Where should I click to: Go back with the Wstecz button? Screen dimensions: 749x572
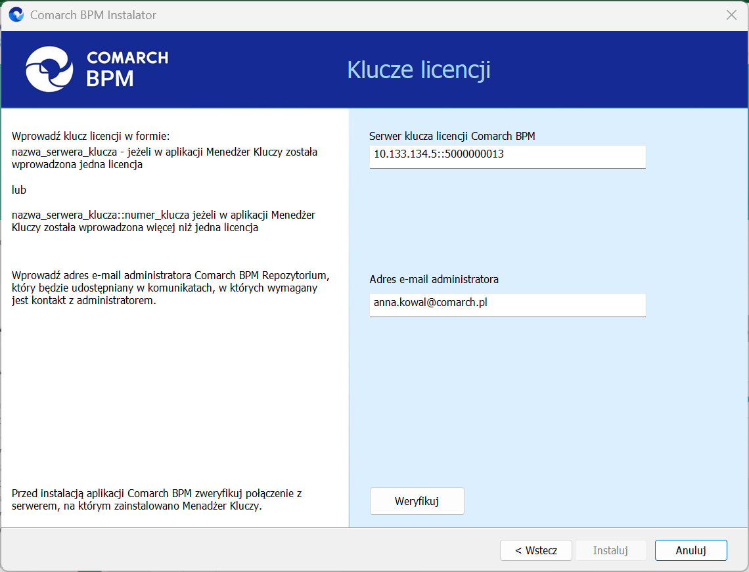535,550
